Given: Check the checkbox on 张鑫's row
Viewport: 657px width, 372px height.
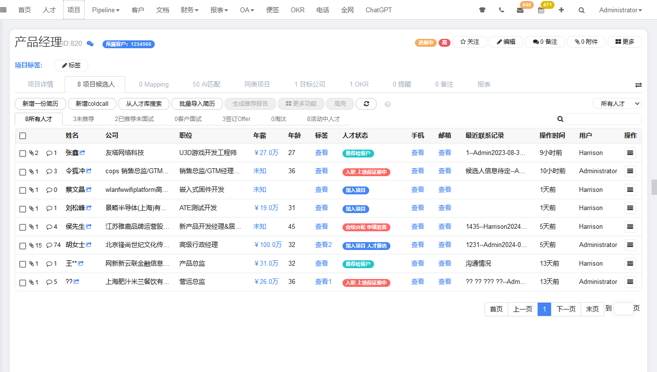Looking at the screenshot, I should (22, 153).
